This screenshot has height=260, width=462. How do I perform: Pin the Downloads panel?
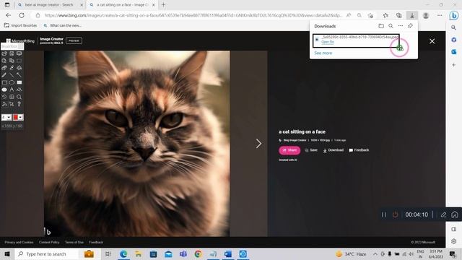pos(410,26)
